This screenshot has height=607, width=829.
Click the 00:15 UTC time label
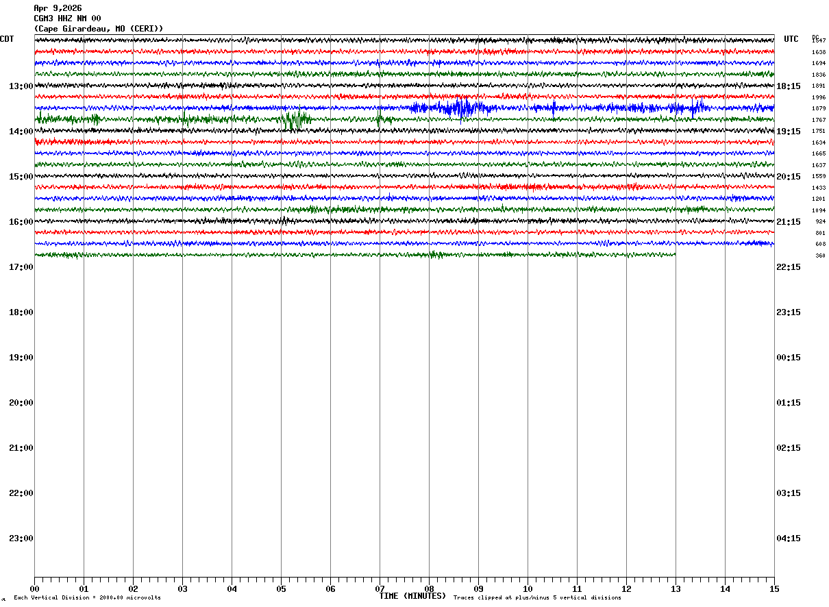coord(789,358)
